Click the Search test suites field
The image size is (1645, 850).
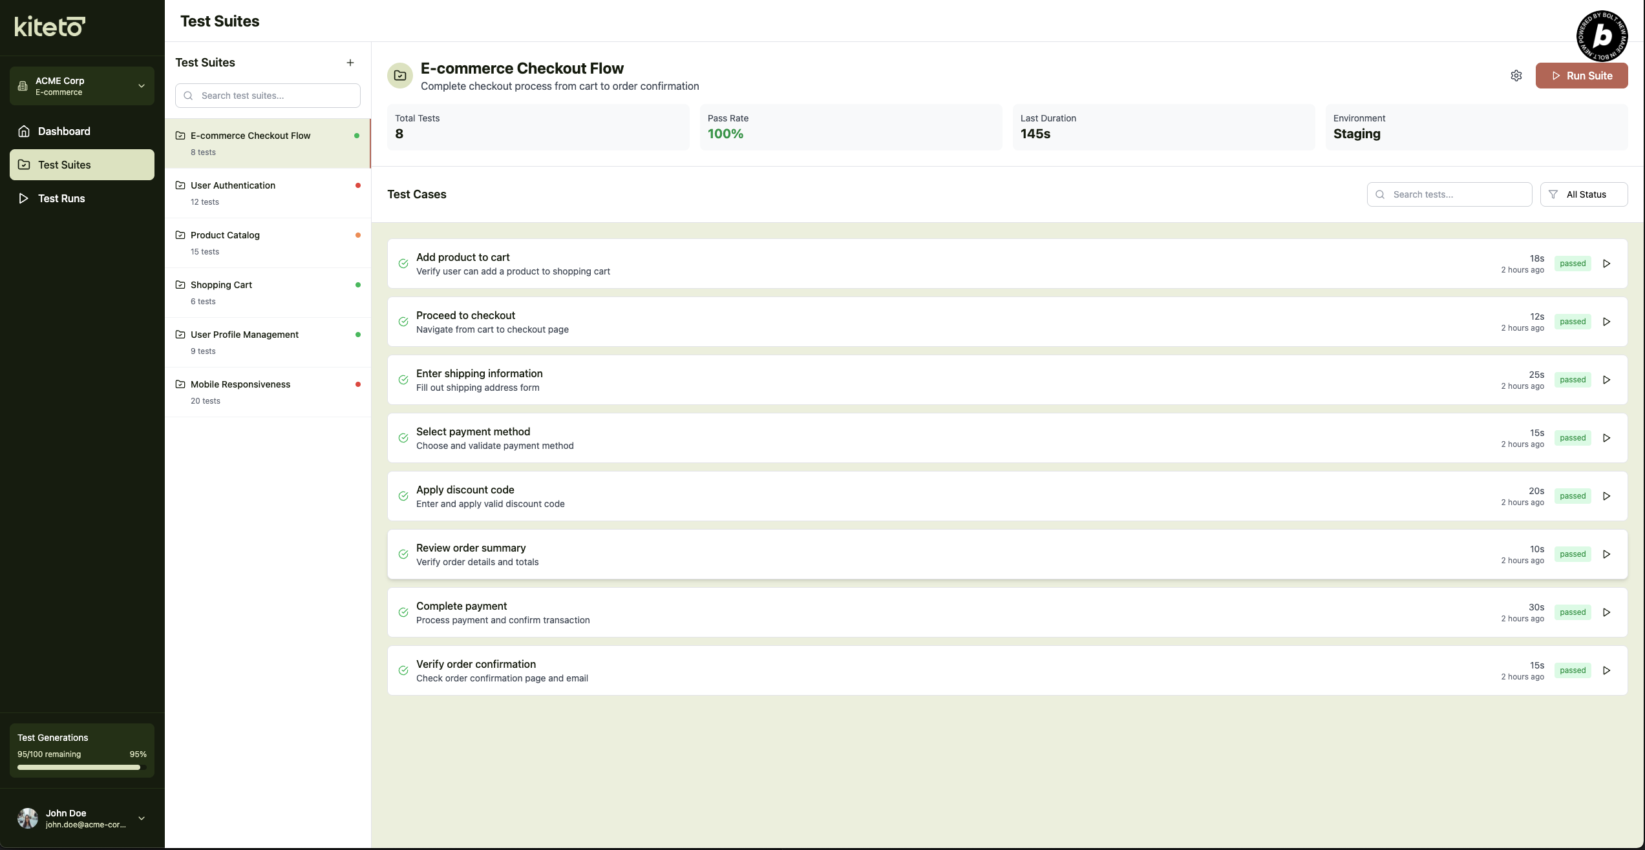click(x=268, y=96)
